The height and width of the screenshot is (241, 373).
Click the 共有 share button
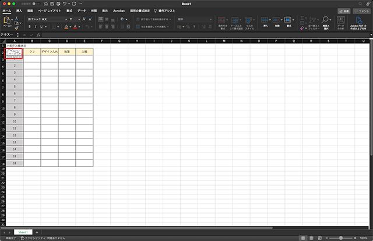coord(343,10)
